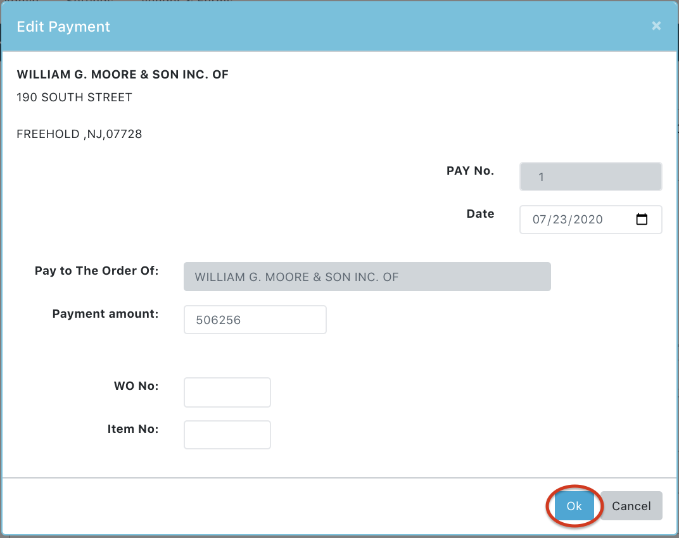
Task: Click the Pay to The Order Of field
Action: tap(367, 277)
